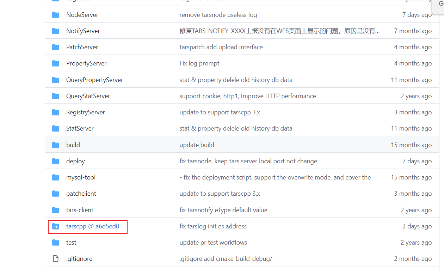The image size is (444, 271).
Task: Click StatServer's '11 months ago' timestamp
Action: pyautogui.click(x=411, y=128)
